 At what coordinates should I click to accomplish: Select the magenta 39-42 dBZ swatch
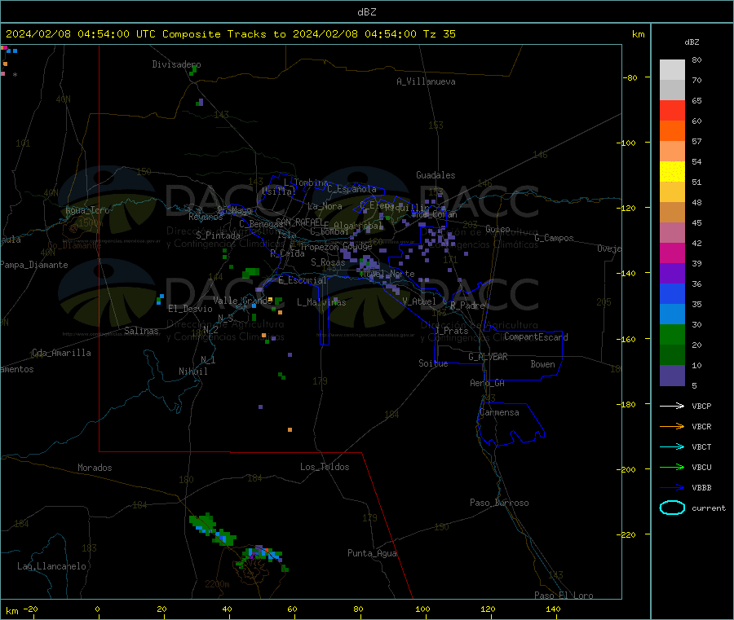pos(672,253)
